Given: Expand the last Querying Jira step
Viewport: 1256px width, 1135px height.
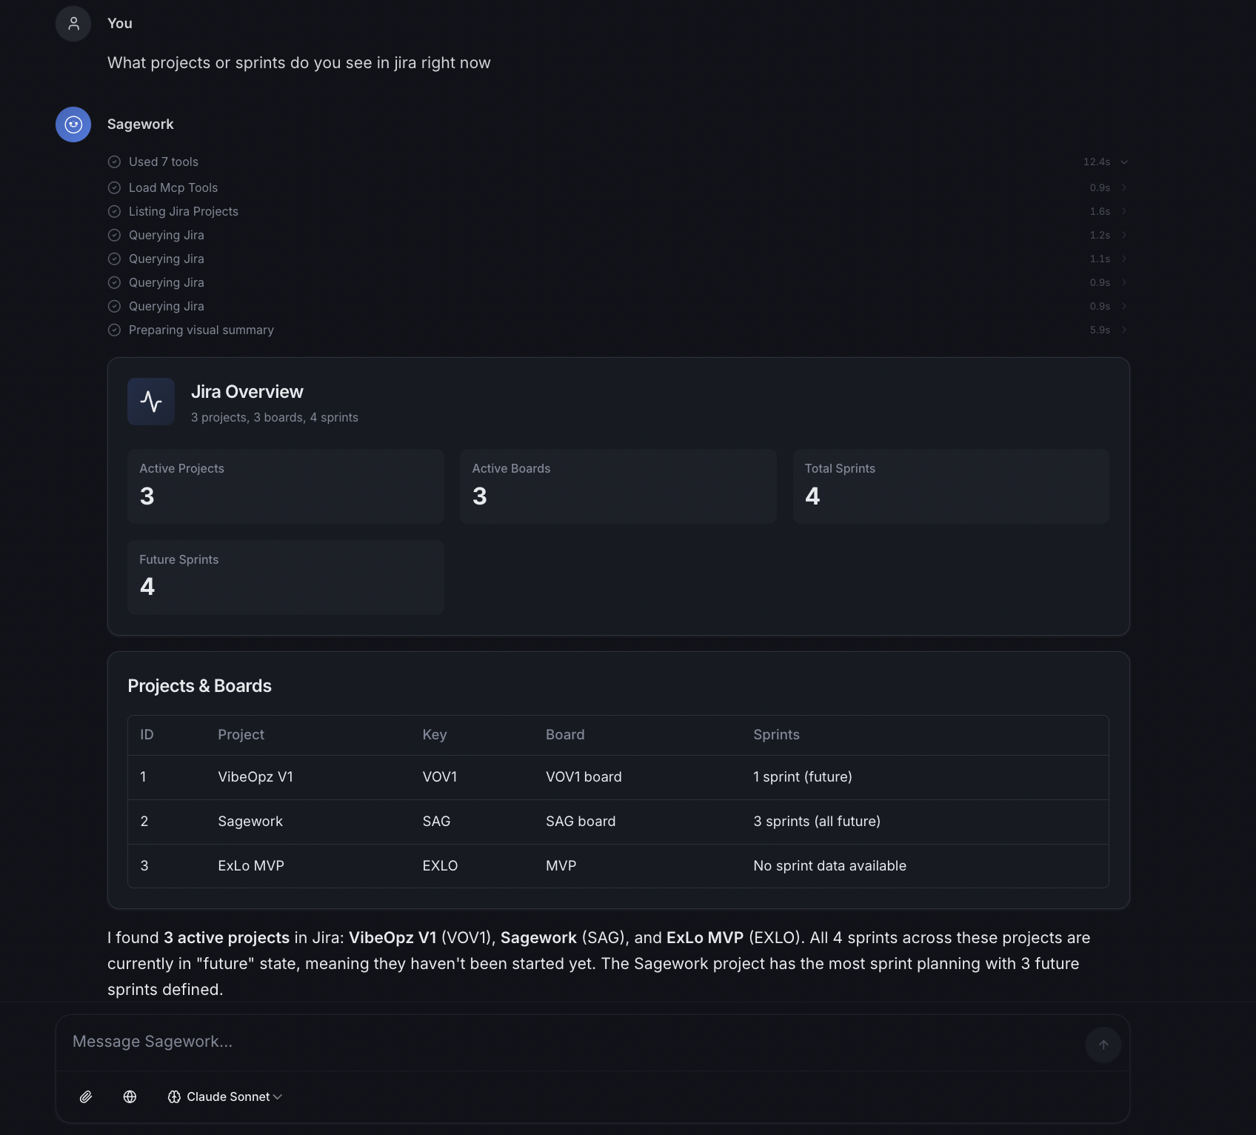Looking at the screenshot, I should (x=1123, y=306).
